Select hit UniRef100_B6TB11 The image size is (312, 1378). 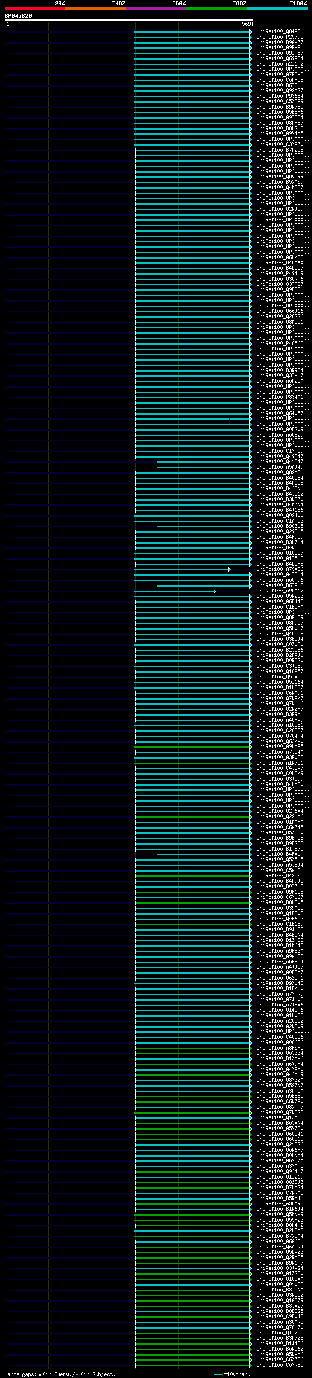tap(279, 85)
